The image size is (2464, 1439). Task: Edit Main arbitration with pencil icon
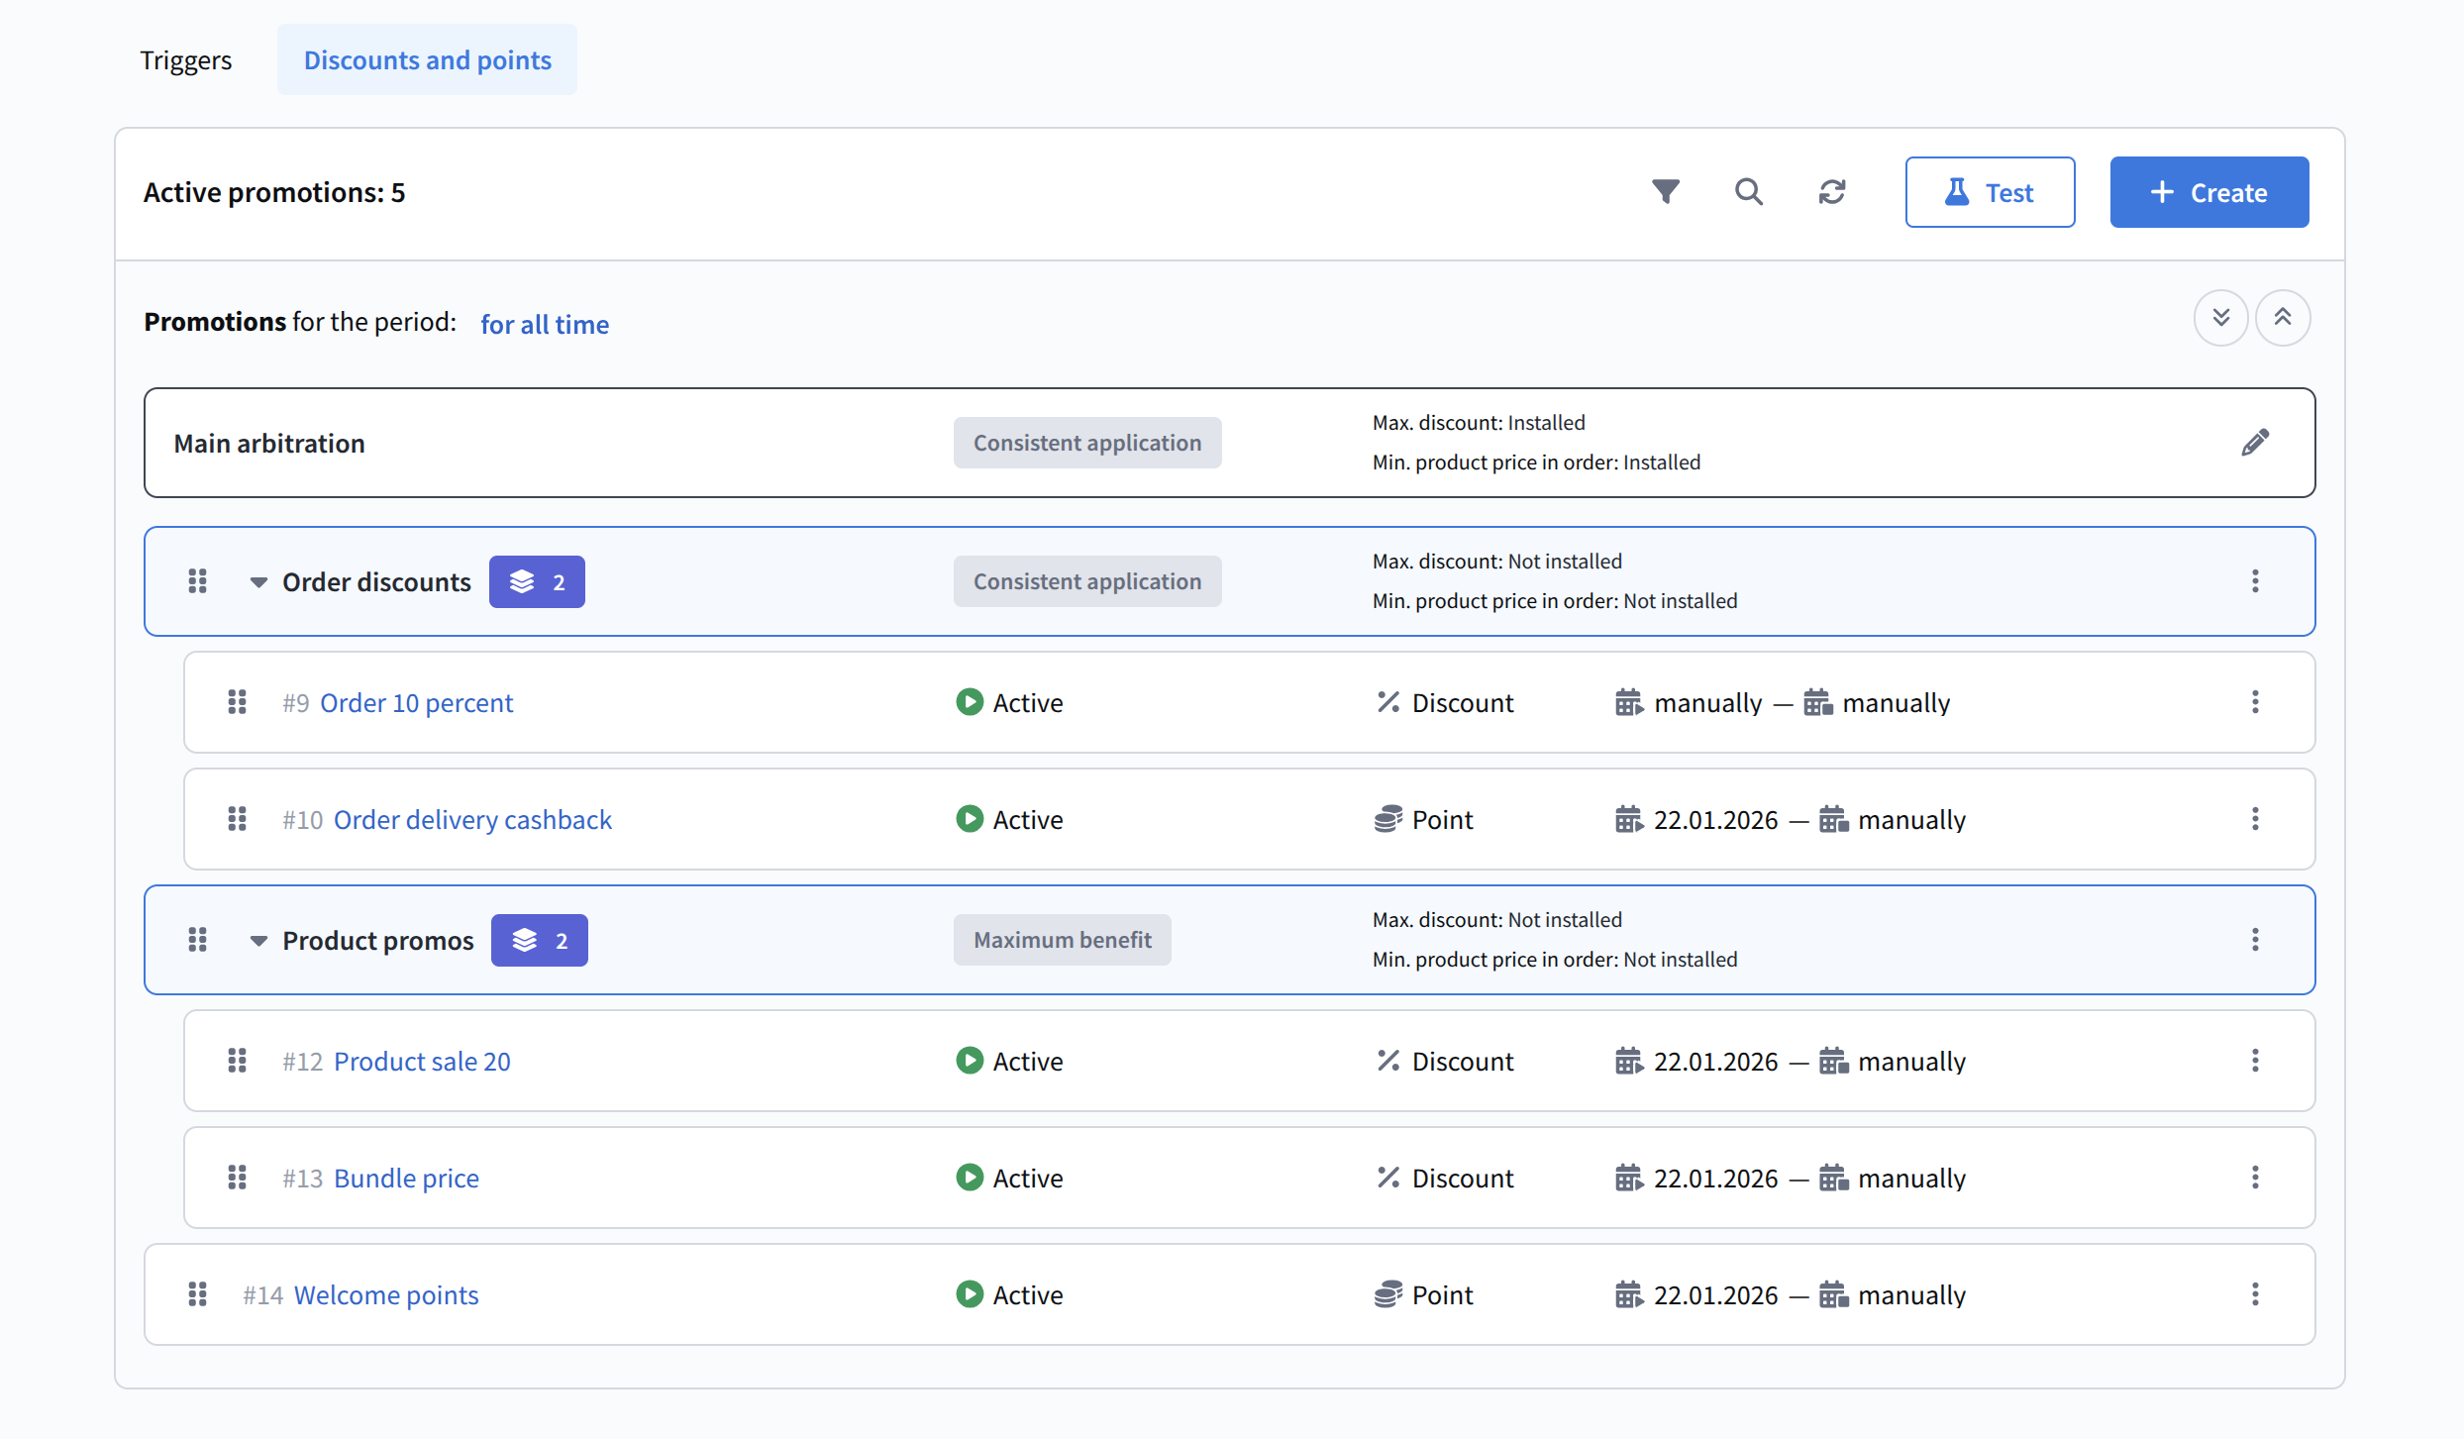[x=2255, y=442]
